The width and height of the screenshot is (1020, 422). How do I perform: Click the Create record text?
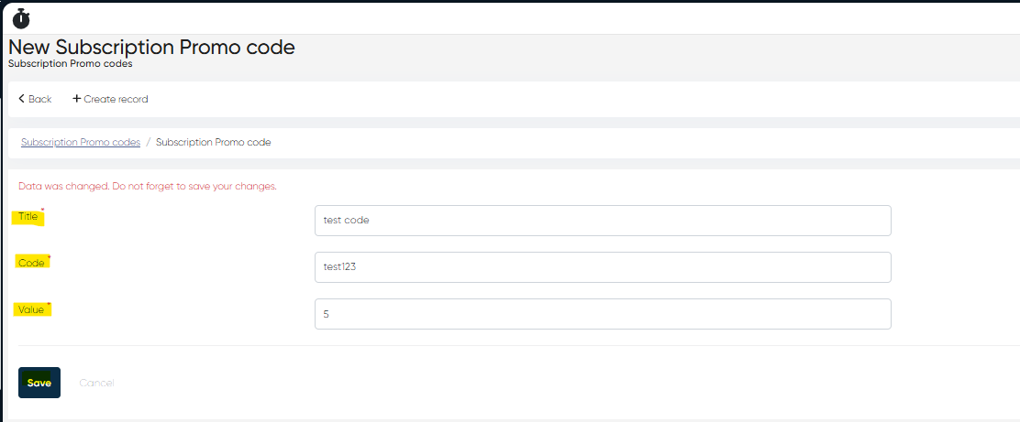pos(116,99)
